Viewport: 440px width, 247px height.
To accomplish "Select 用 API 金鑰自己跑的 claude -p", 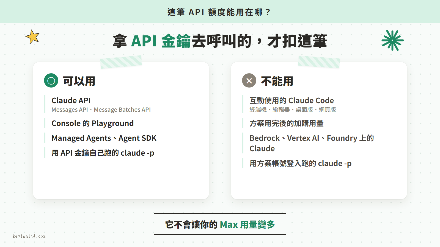I will [103, 153].
